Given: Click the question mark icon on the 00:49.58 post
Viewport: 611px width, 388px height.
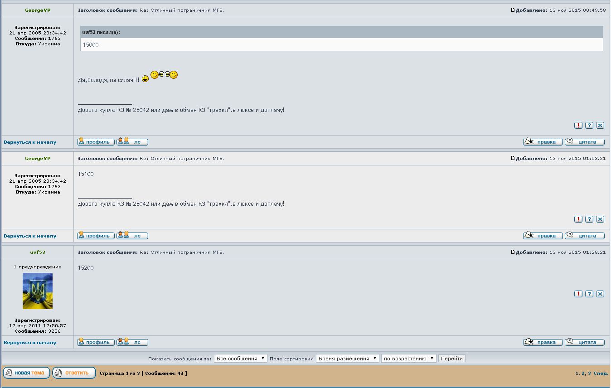Looking at the screenshot, I should point(589,126).
